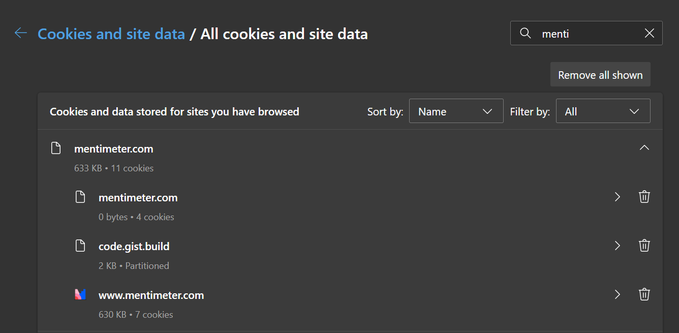Screen dimensions: 679x333
Task: Click the back arrow icon
Action: 21,33
